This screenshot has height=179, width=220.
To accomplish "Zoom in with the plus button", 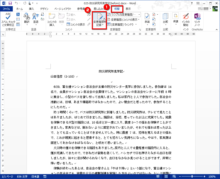I will point(204,176).
